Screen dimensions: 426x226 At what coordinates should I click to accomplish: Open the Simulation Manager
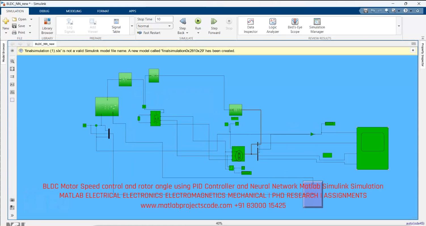pos(317,26)
